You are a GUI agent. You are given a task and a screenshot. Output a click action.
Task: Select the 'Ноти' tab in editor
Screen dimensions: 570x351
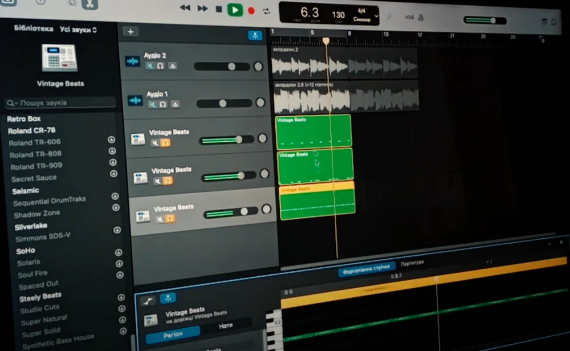click(226, 326)
